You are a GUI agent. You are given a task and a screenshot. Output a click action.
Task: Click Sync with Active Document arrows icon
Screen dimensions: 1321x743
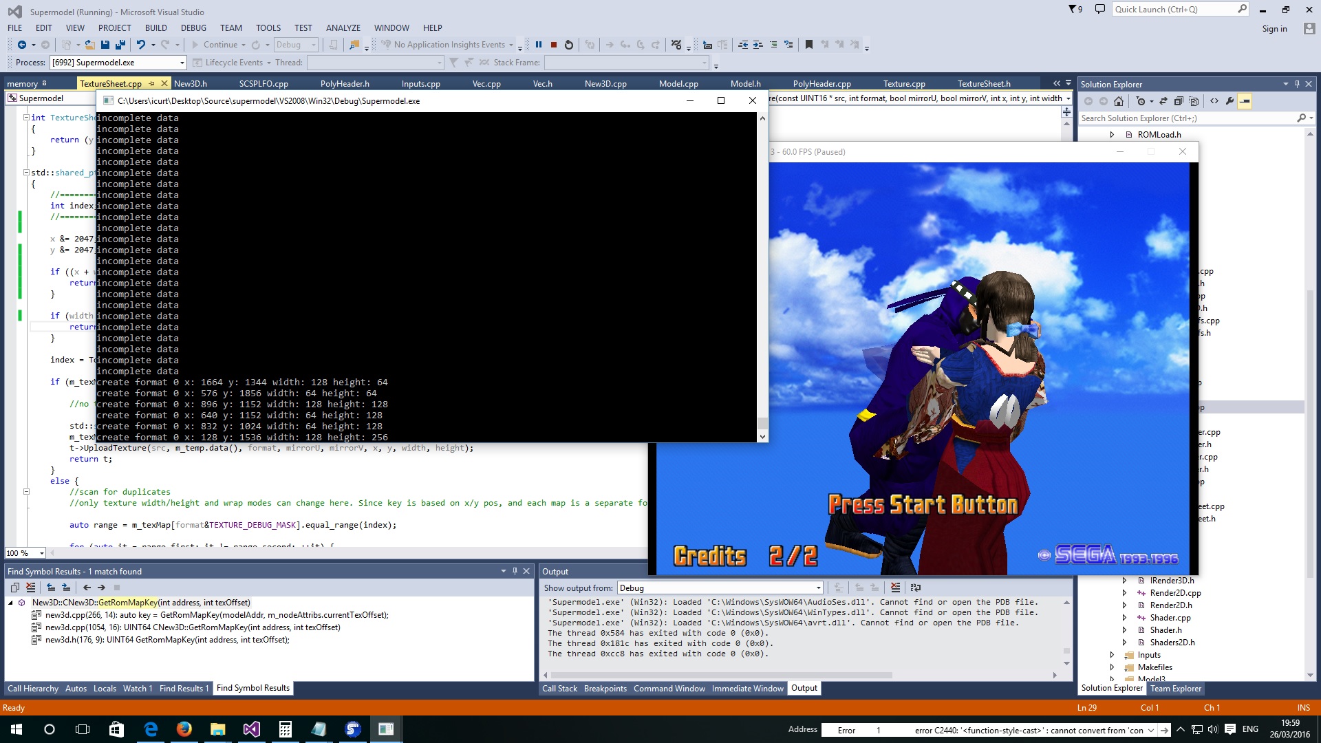(1163, 101)
